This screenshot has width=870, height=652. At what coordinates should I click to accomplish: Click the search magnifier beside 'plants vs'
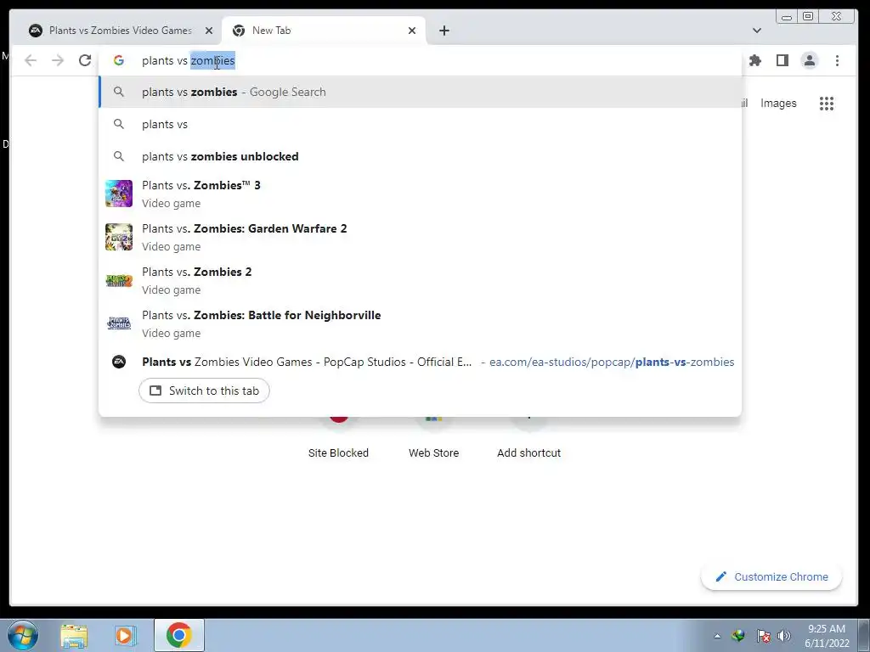click(119, 124)
